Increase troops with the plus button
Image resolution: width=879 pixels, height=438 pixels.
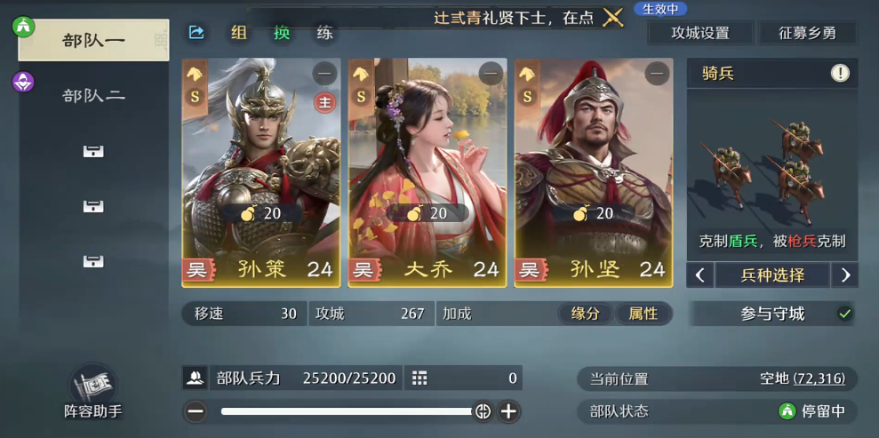pyautogui.click(x=508, y=411)
